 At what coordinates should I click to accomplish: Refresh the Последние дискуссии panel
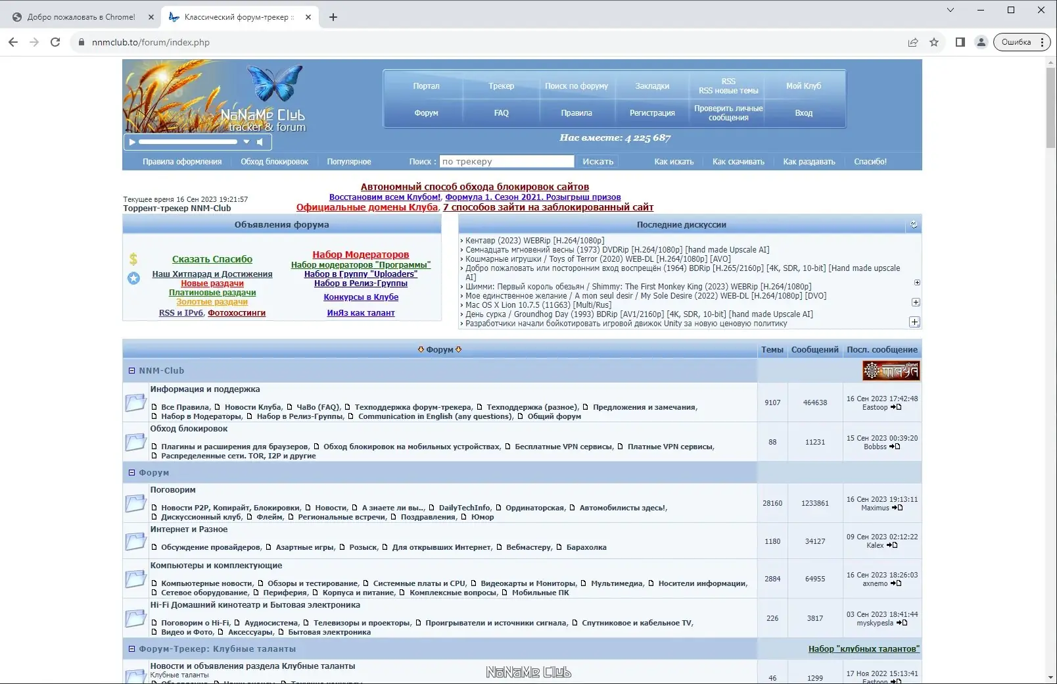[x=914, y=224]
